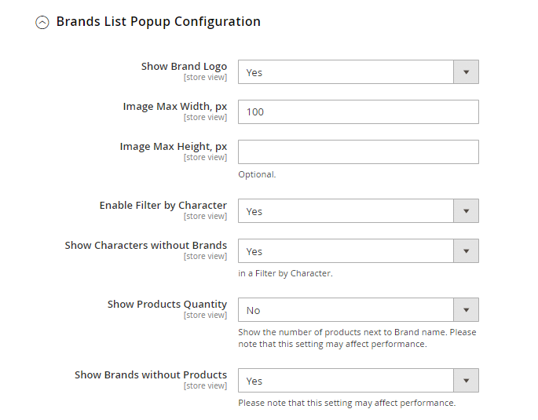This screenshot has width=538, height=420.
Task: Open the Show Brand Logo select box
Action: pos(346,72)
